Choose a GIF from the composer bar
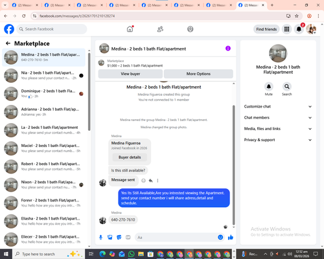The width and height of the screenshot is (324, 259). click(128, 238)
